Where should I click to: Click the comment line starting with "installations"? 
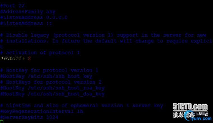click(x=106, y=41)
